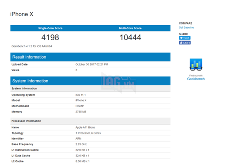
Task: Click the Result Information section header
Action: [90, 57]
